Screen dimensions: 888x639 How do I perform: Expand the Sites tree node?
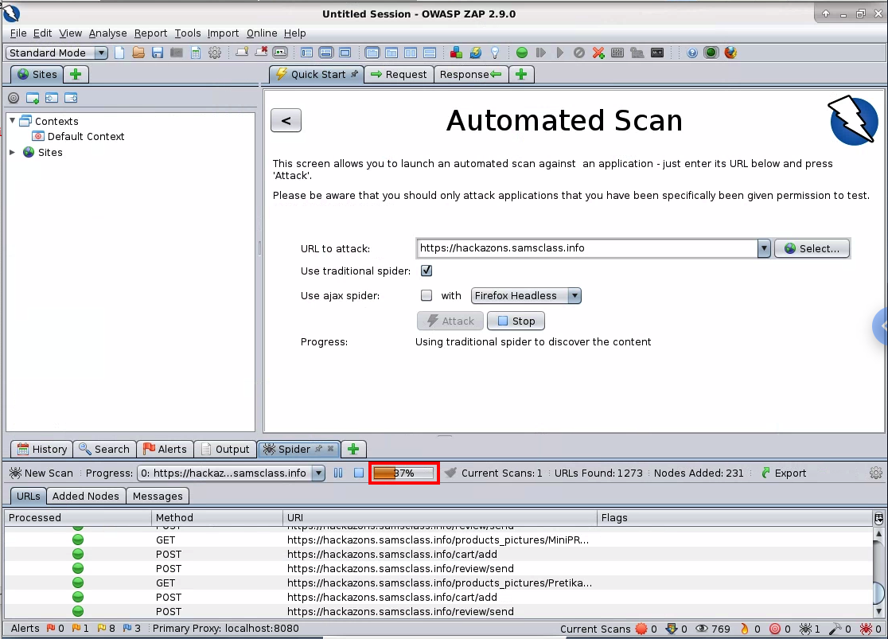click(x=13, y=152)
